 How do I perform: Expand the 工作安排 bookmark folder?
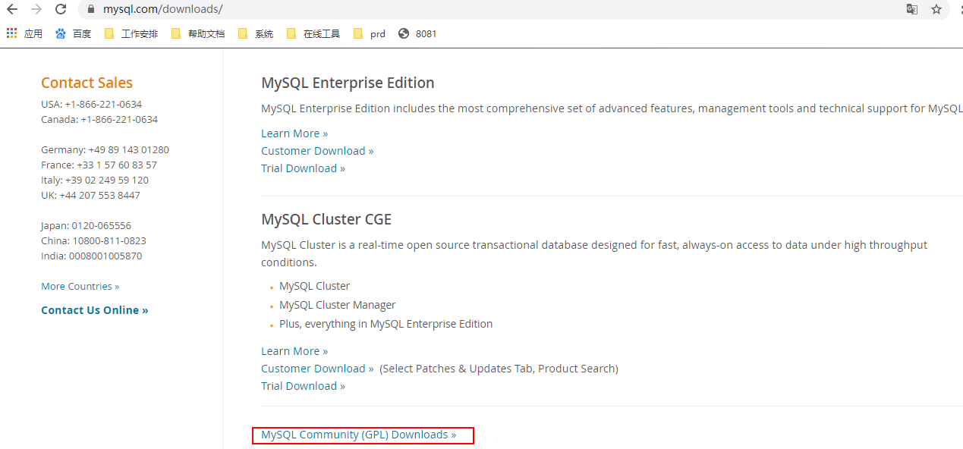(131, 33)
